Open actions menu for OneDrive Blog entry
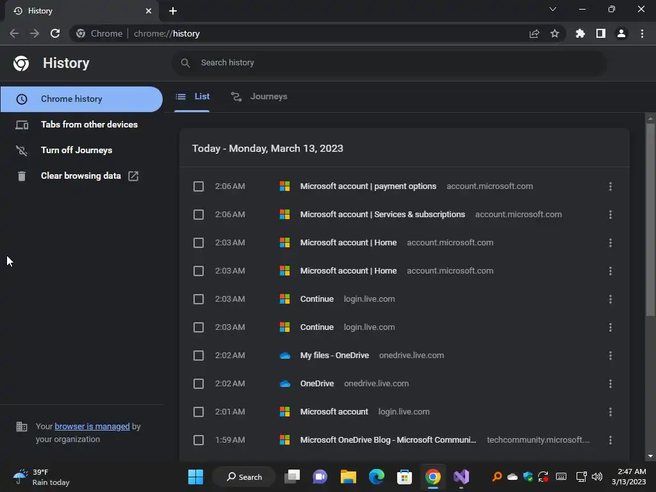 (611, 440)
